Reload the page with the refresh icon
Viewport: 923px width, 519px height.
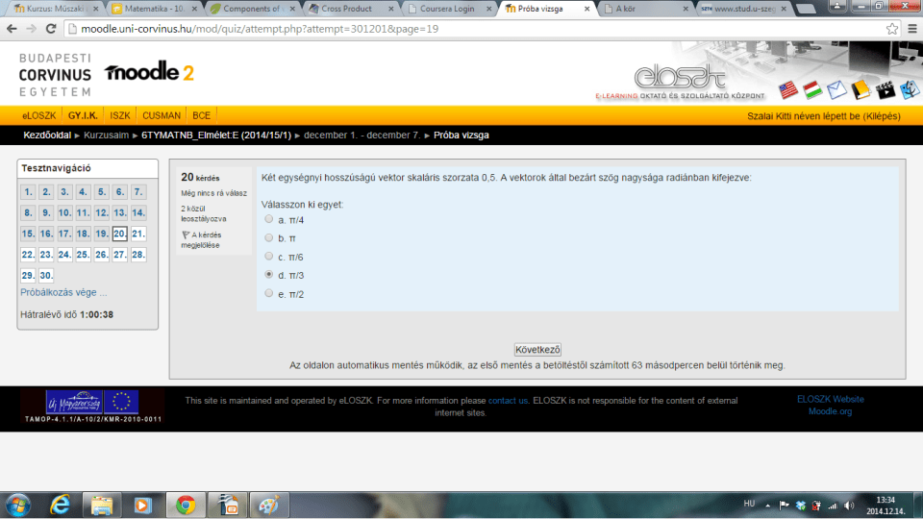[48, 29]
